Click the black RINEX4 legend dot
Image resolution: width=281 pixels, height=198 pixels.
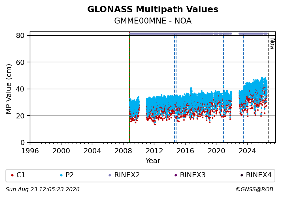point(242,175)
